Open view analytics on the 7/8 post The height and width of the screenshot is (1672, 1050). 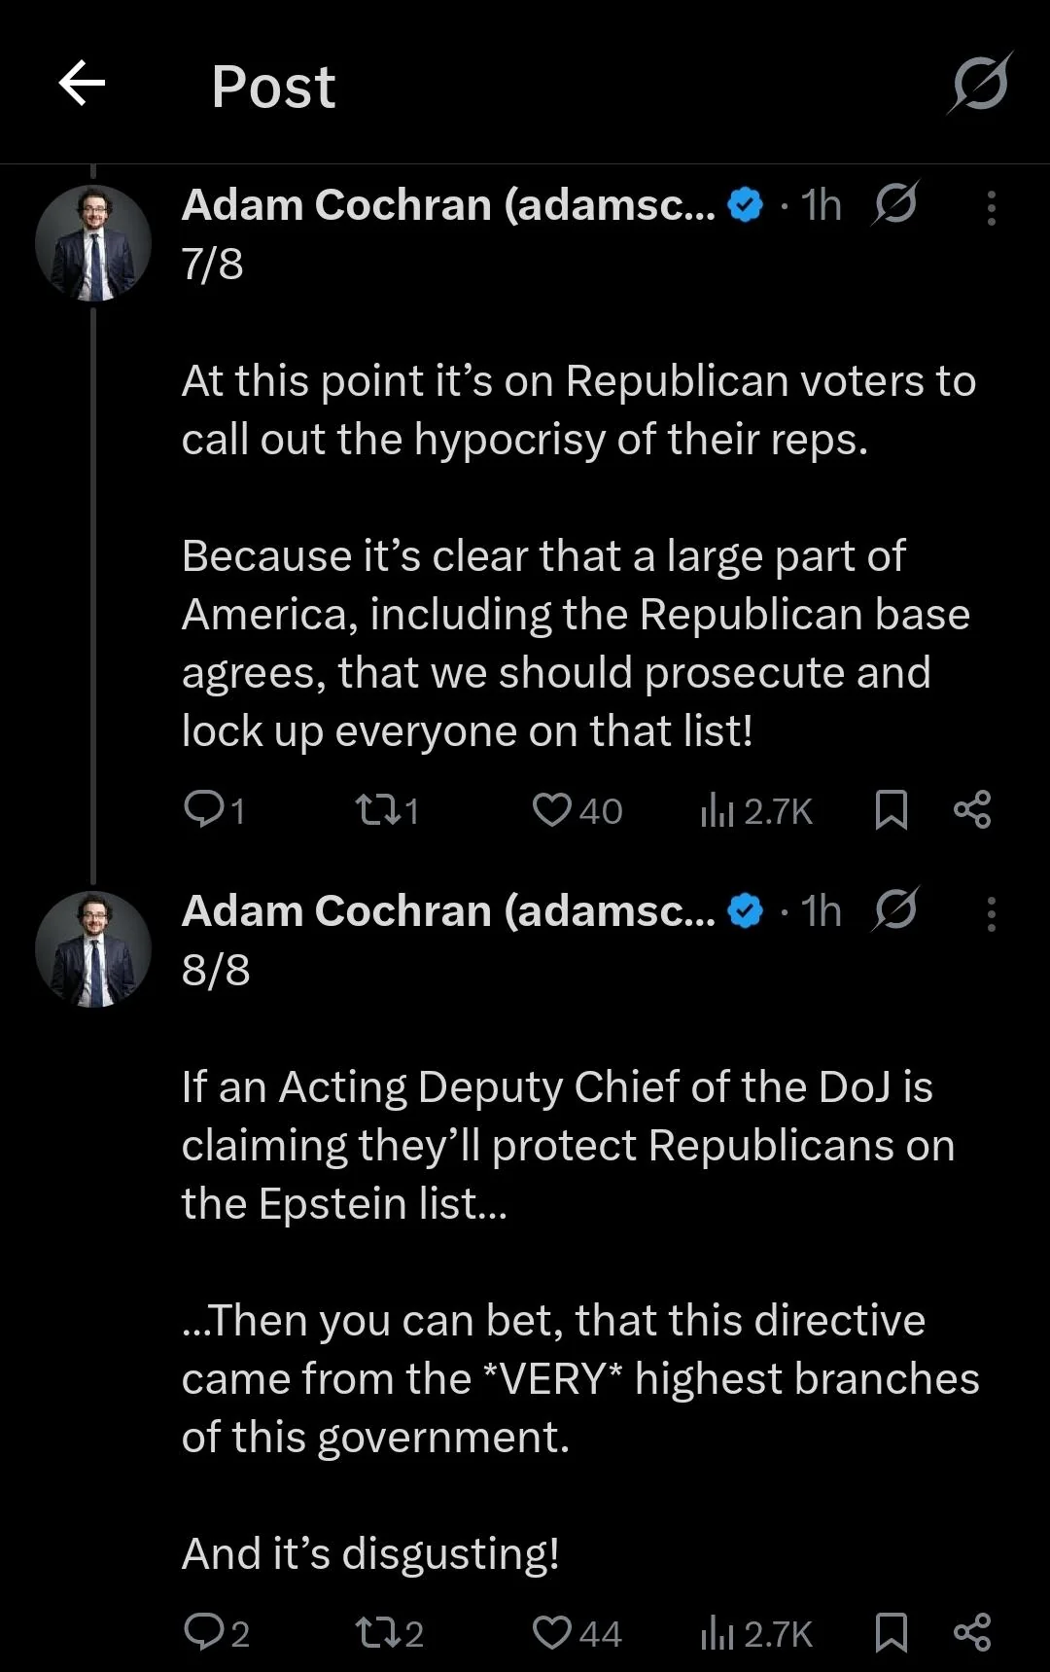point(717,809)
